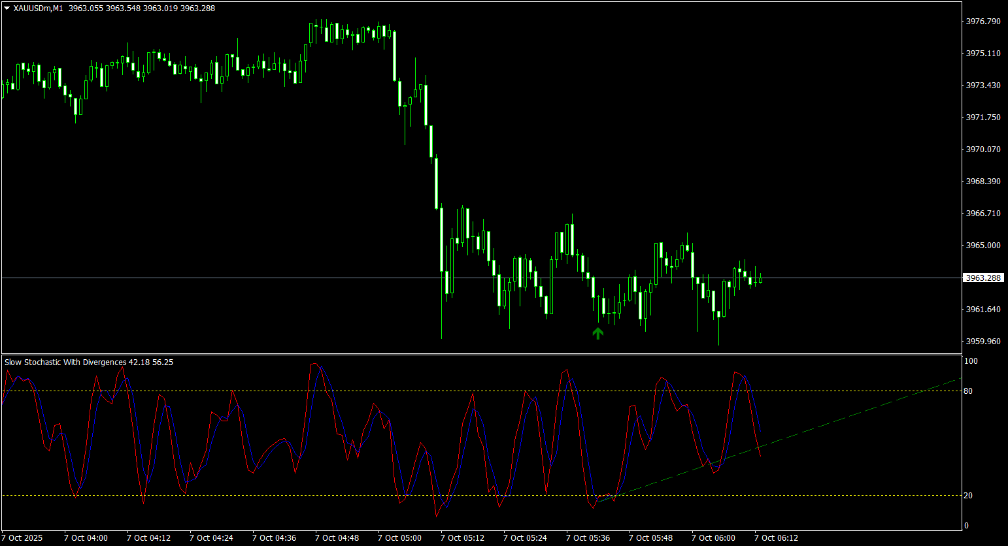Click the 100 level on stochastic scale
Screen dimensions: 1008x546
(x=971, y=361)
